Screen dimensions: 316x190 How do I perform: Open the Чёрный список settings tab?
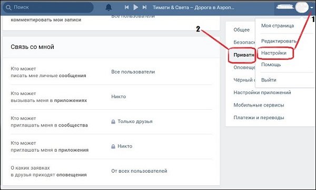tap(244, 80)
